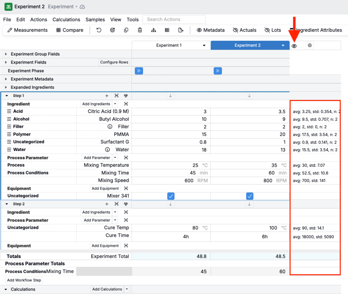Expand the Experiment Group Fields section
The image size is (348, 299).
(x=6, y=54)
